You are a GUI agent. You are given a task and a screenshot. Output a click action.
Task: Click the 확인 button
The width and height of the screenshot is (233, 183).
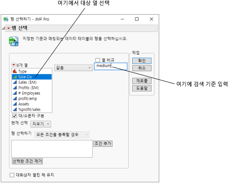point(142,61)
